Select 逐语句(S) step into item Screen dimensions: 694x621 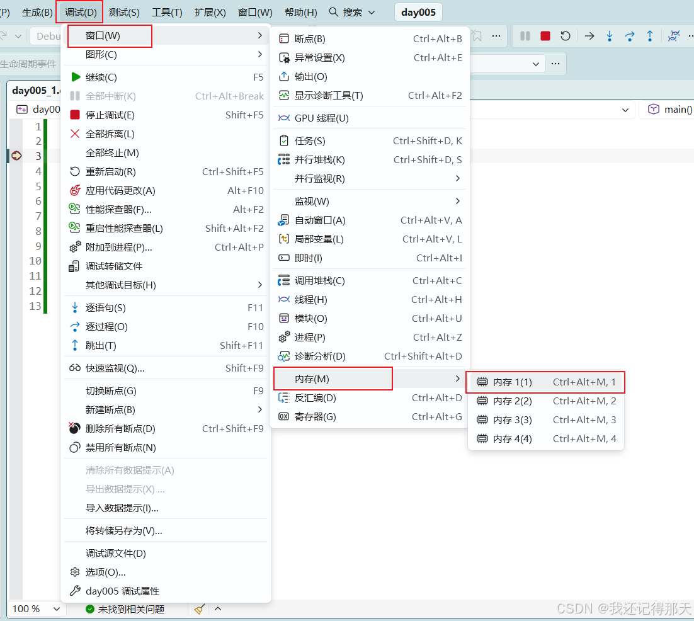pos(166,307)
